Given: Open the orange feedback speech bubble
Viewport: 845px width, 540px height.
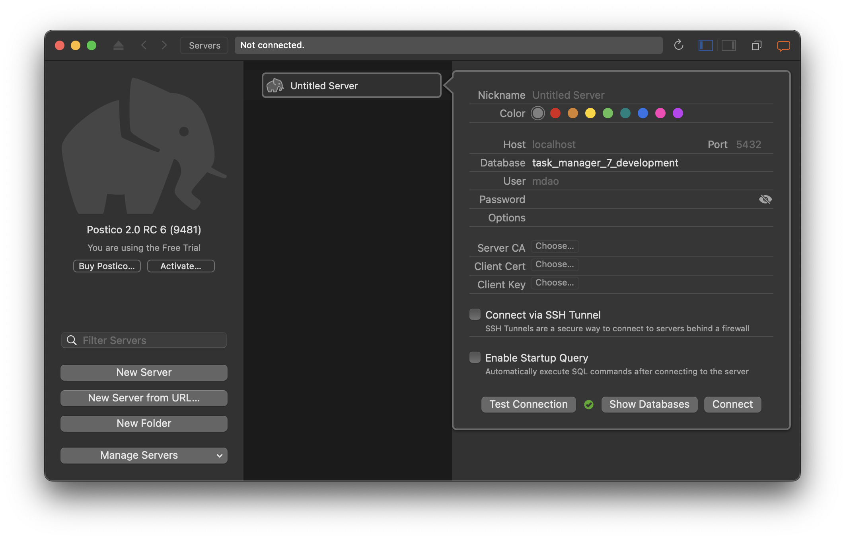Looking at the screenshot, I should tap(783, 46).
